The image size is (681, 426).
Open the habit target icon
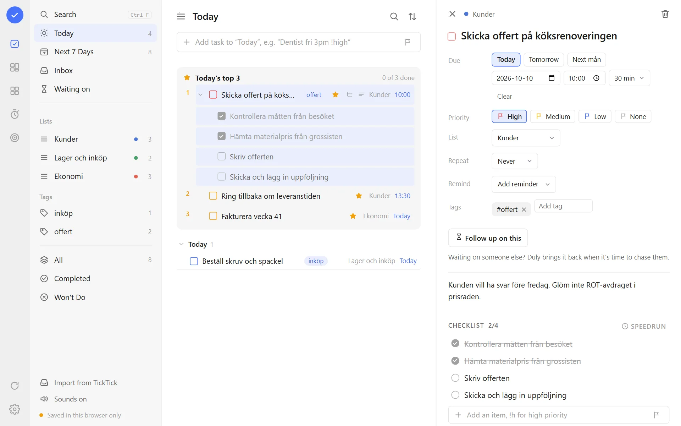(15, 138)
